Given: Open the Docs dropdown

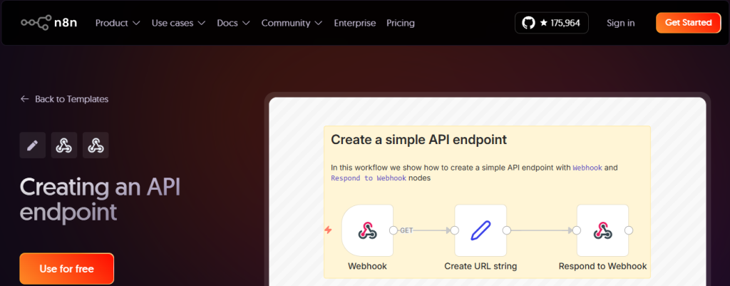Looking at the screenshot, I should tap(233, 23).
